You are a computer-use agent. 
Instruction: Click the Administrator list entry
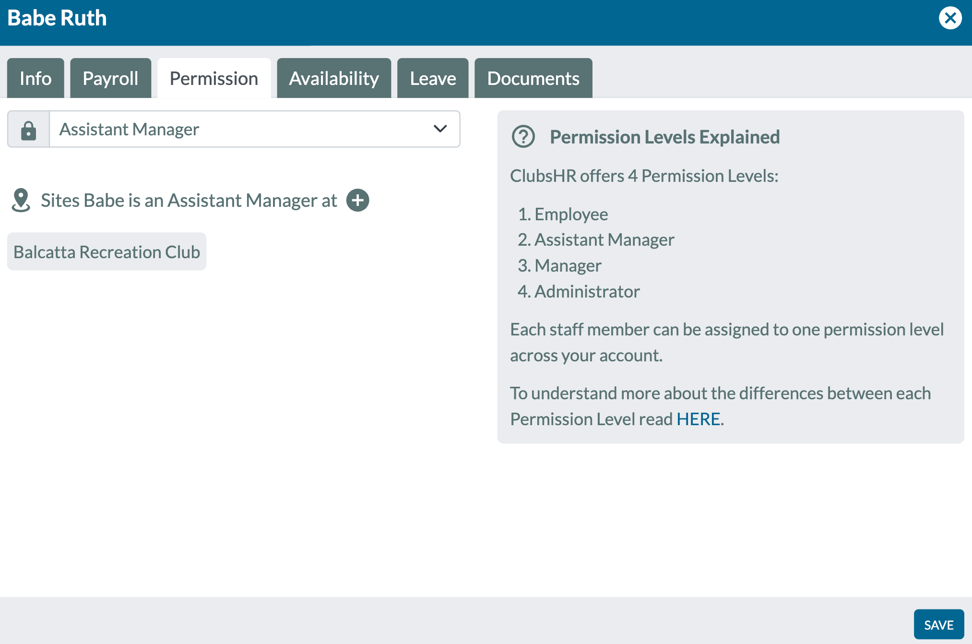click(579, 291)
